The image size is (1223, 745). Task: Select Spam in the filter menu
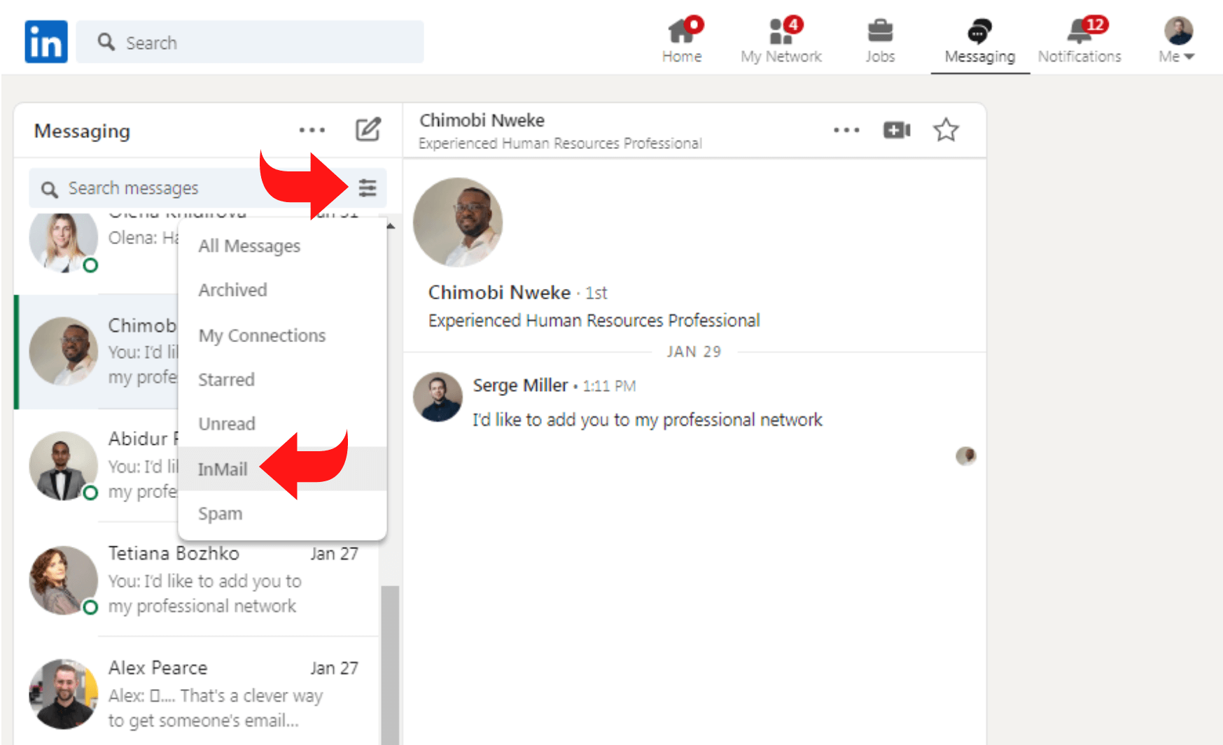[x=220, y=513]
